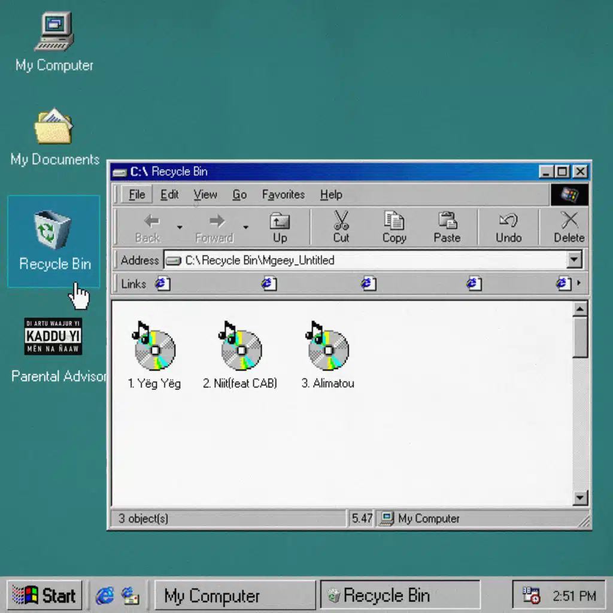Click the Paste clipboard icon
Viewport: 613px width, 613px height.
coord(447,221)
